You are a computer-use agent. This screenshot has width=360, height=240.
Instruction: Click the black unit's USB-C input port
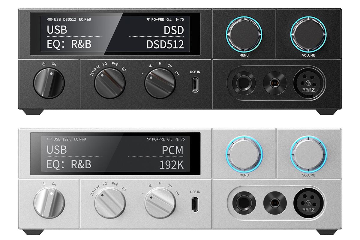195,85
